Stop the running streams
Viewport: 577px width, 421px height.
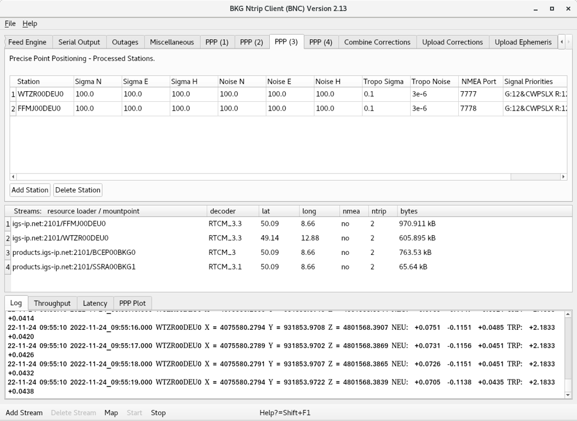point(158,412)
